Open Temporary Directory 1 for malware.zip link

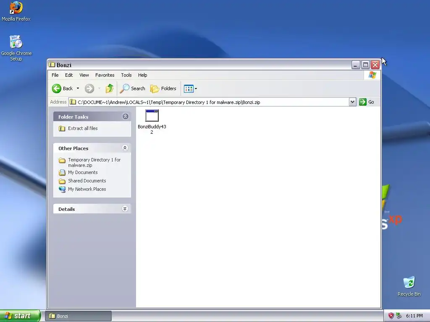coord(94,162)
